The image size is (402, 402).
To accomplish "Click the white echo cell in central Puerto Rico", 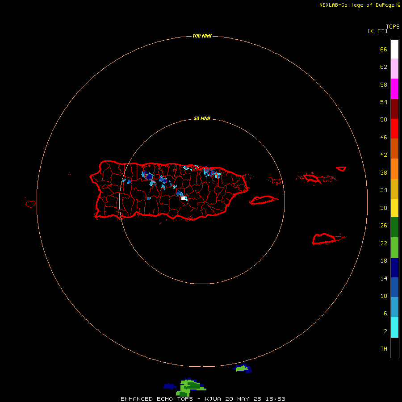I will 184,198.
